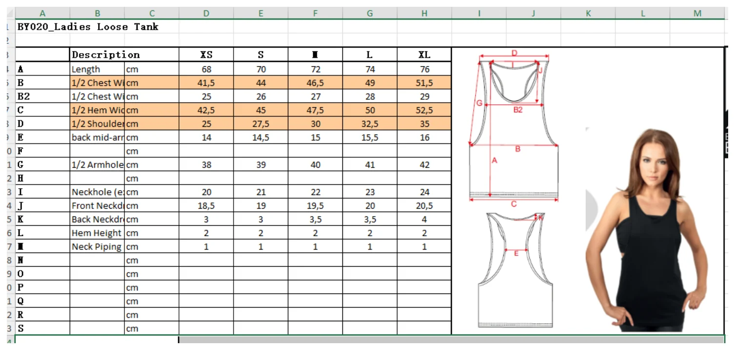Select column header A
The width and height of the screenshot is (735, 350).
pos(42,13)
